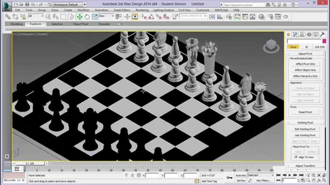The height and width of the screenshot is (185, 330).
Task: Open the Rendered Frame Window icon
Action: 278,17
